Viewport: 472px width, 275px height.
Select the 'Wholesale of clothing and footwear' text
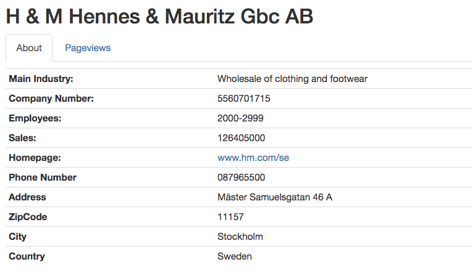[x=292, y=79]
